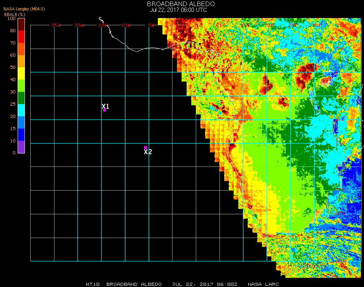Image resolution: width=364 pixels, height=287 pixels.
Task: Select the dark red 80–100% legend swatch
Action: point(21,24)
